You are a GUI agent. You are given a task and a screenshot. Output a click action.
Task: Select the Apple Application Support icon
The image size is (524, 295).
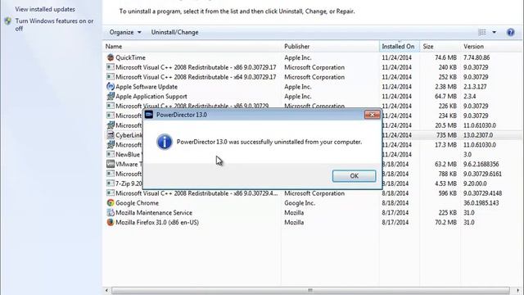pos(111,97)
